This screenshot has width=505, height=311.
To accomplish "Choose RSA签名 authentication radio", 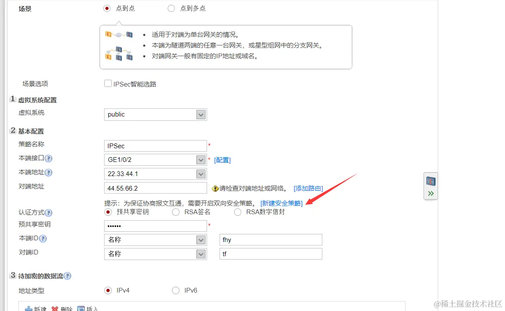I will pos(175,212).
